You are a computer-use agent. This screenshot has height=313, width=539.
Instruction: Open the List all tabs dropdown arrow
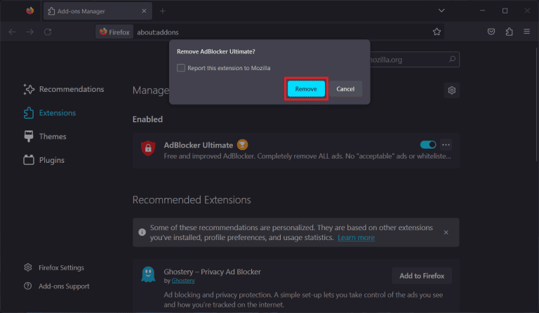click(x=441, y=11)
